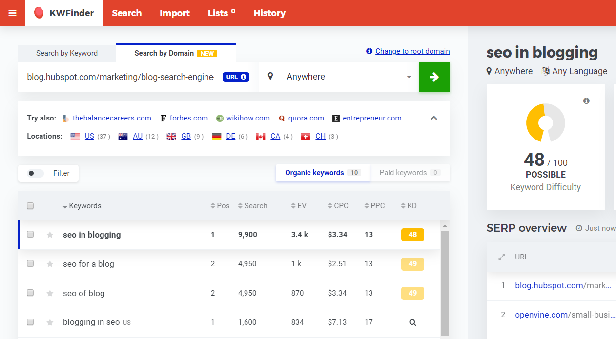The height and width of the screenshot is (339, 616).
Task: Select the Organic keywords tab
Action: coord(323,173)
